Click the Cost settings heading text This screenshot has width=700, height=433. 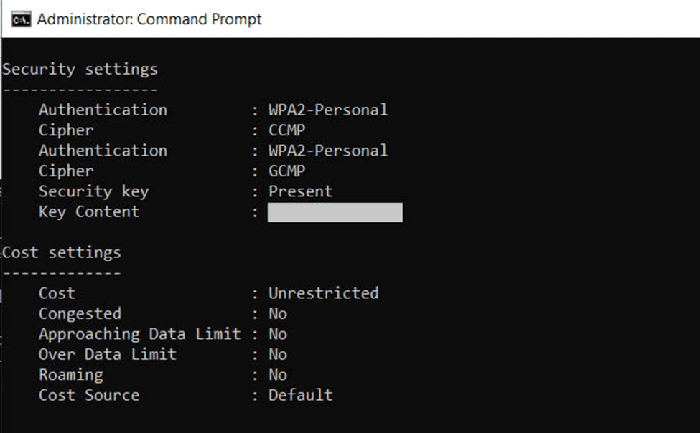tap(62, 253)
